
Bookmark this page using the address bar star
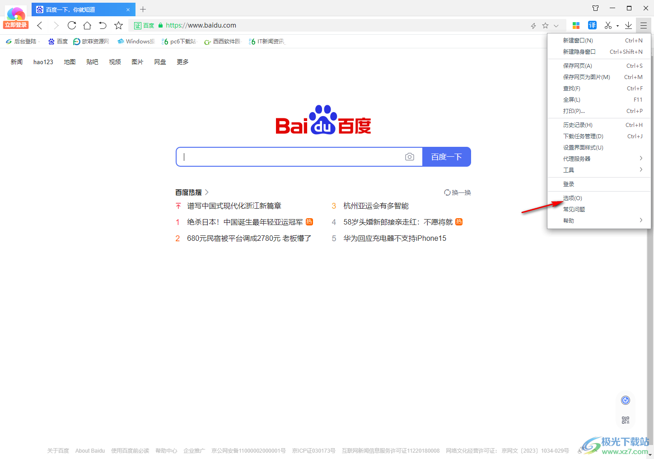click(545, 26)
